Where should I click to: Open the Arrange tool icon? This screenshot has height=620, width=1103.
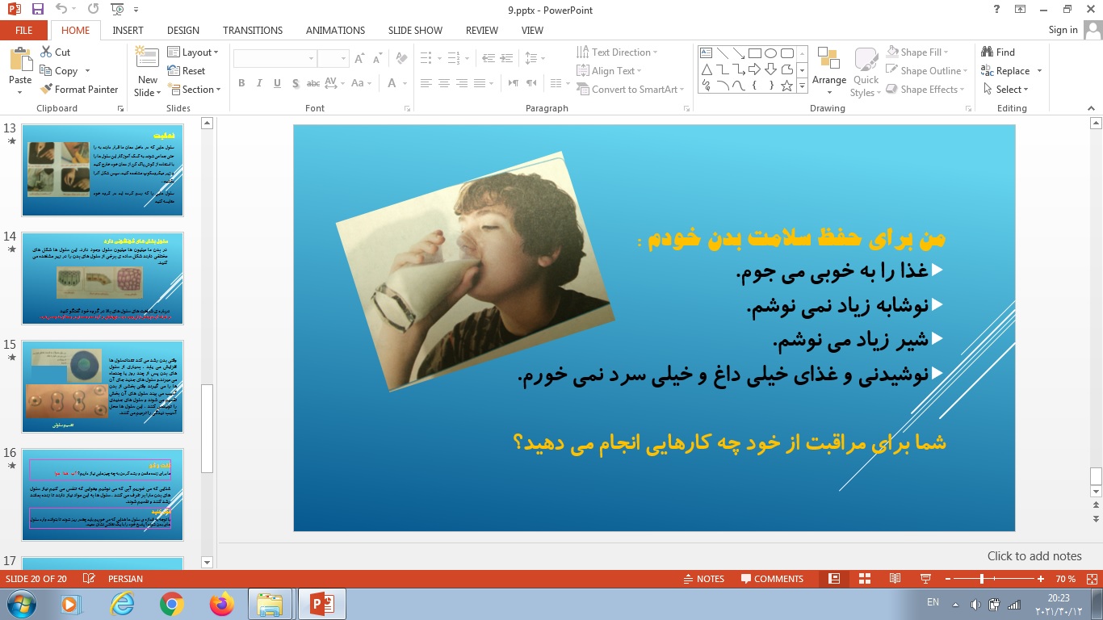tap(828, 61)
